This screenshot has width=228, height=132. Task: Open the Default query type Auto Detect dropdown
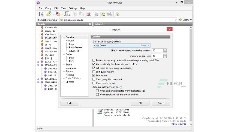click(122, 46)
